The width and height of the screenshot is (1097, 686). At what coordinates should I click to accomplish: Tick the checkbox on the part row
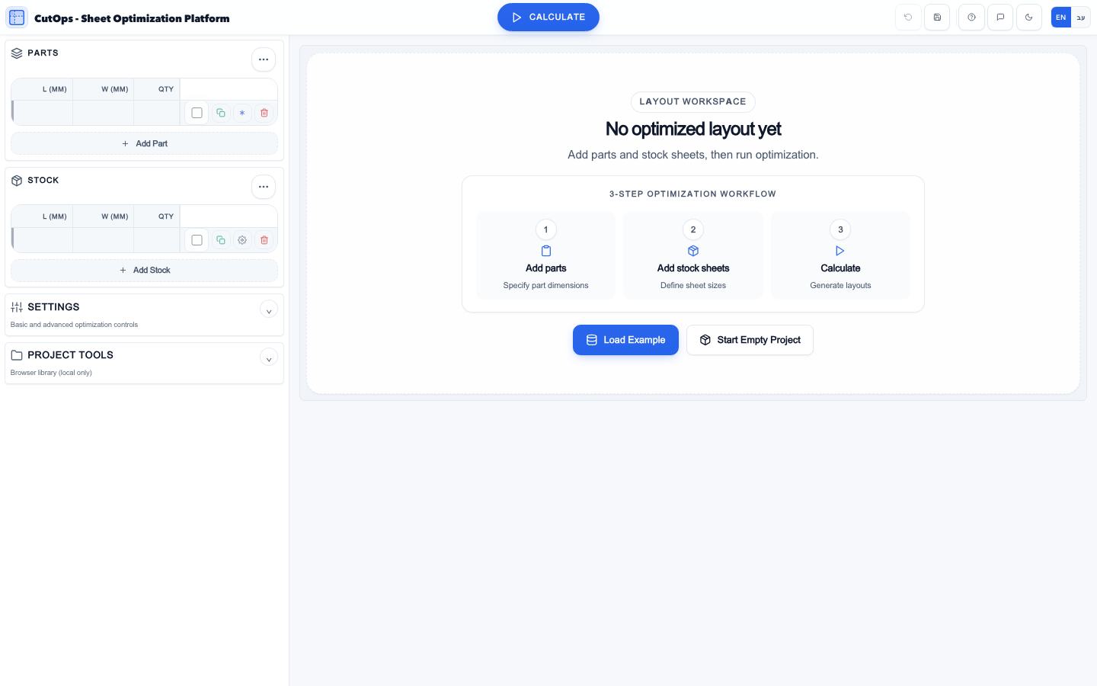[197, 113]
